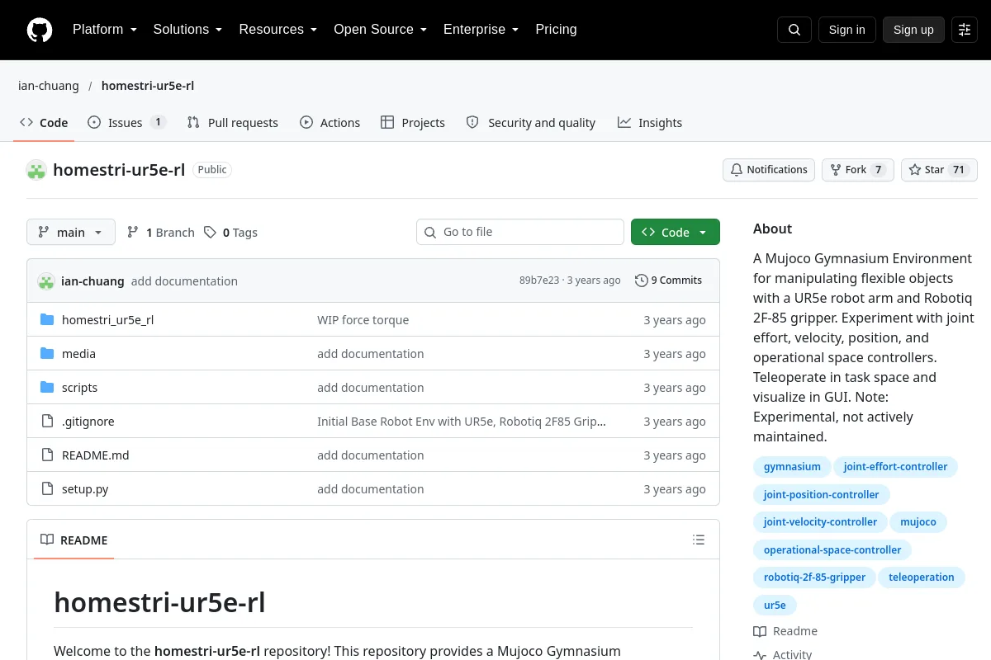Select the ur5e topic tag
The image size is (991, 660).
pos(775,606)
